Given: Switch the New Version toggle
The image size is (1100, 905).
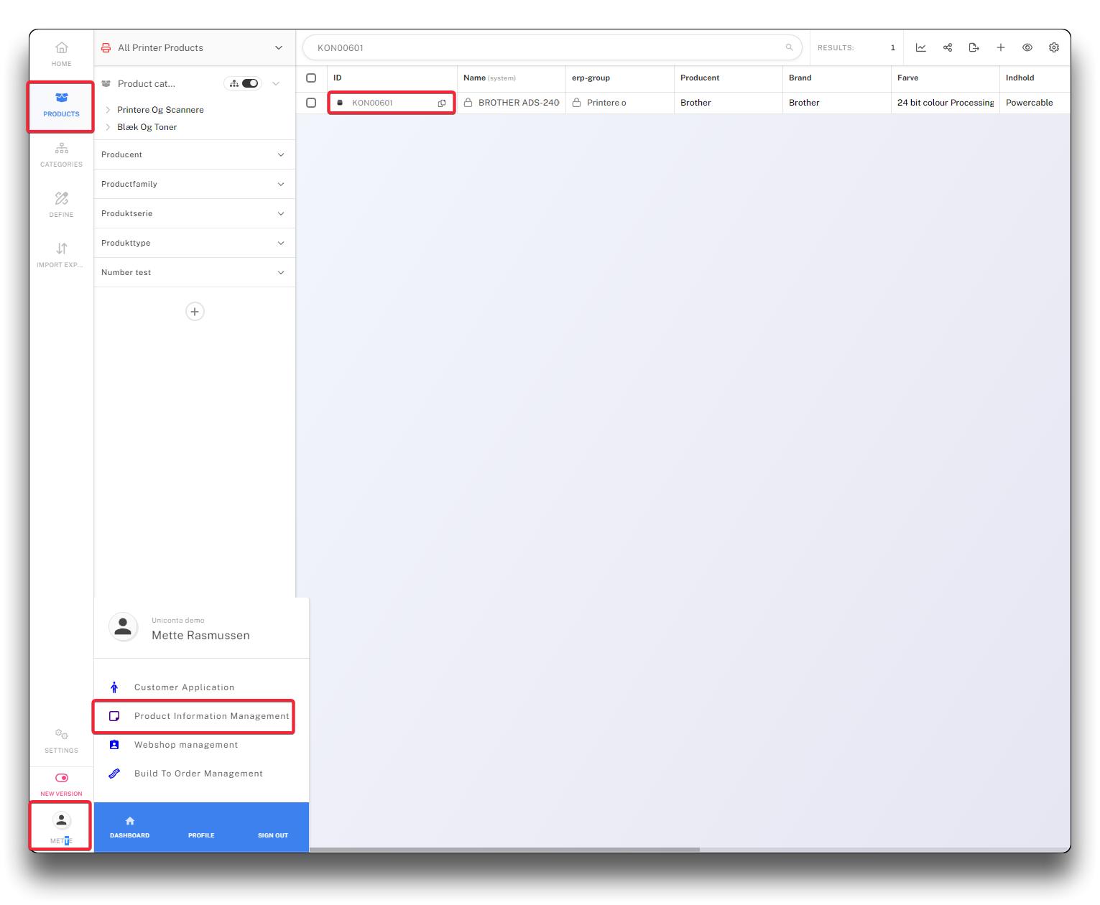Looking at the screenshot, I should pyautogui.click(x=62, y=778).
